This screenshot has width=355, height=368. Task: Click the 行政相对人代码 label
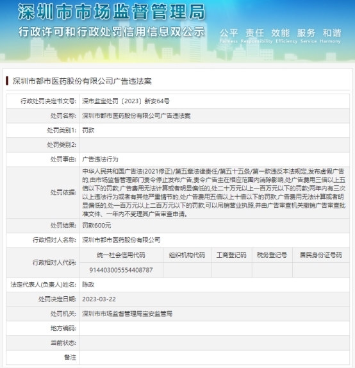[54, 262]
